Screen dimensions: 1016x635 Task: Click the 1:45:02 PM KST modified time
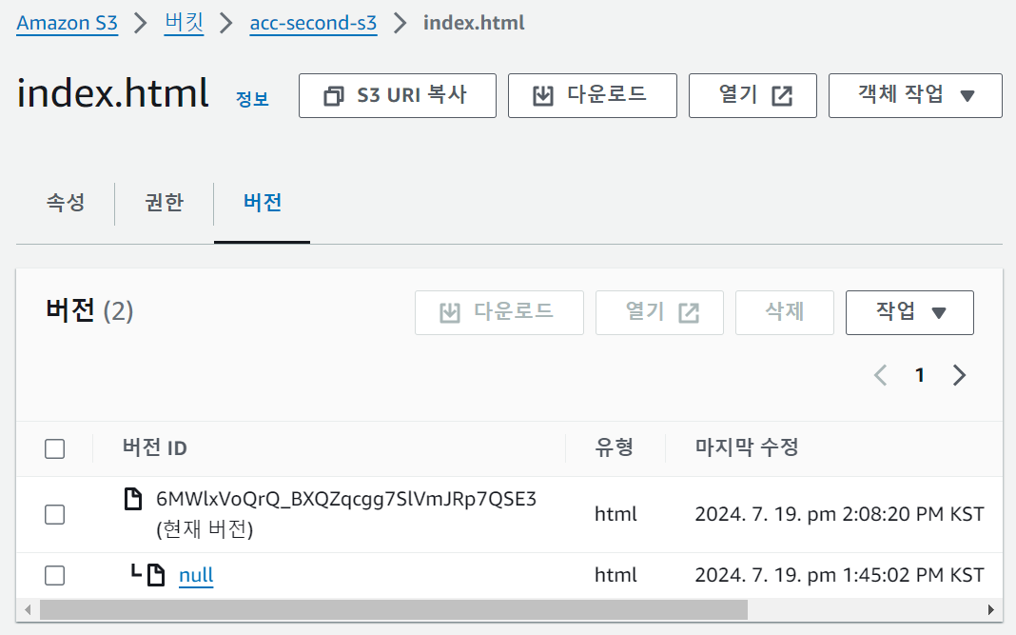[839, 575]
